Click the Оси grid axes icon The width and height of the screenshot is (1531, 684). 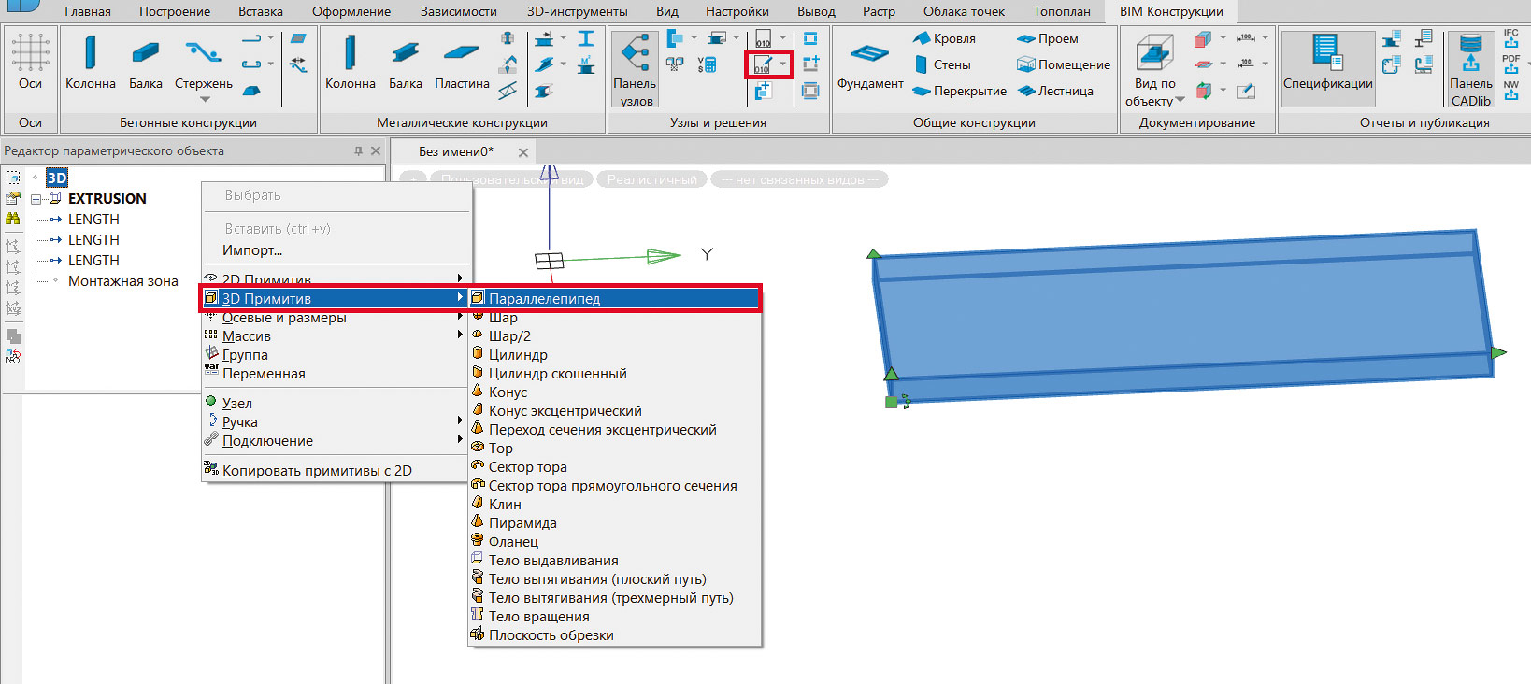[x=30, y=53]
